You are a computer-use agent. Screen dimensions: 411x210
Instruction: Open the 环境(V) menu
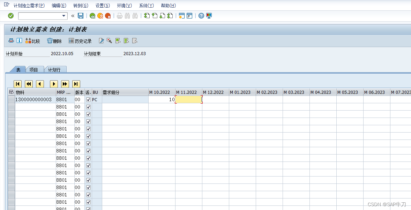click(x=125, y=6)
